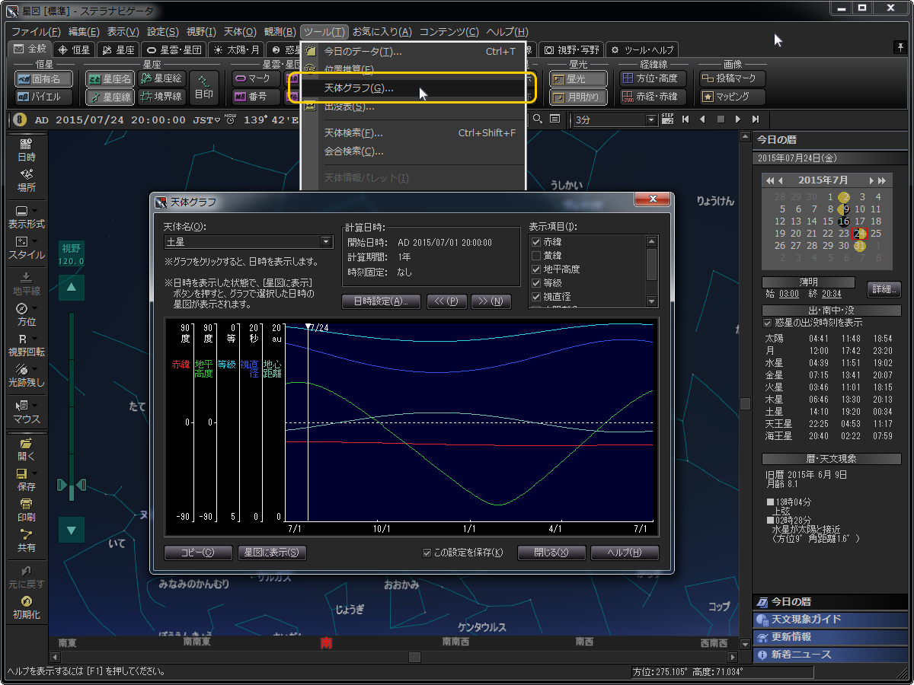Click the field-of-view up arrow button
This screenshot has width=914, height=685.
(72, 288)
